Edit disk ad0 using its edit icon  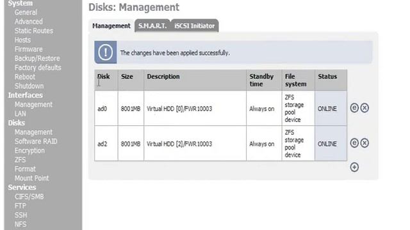(354, 108)
